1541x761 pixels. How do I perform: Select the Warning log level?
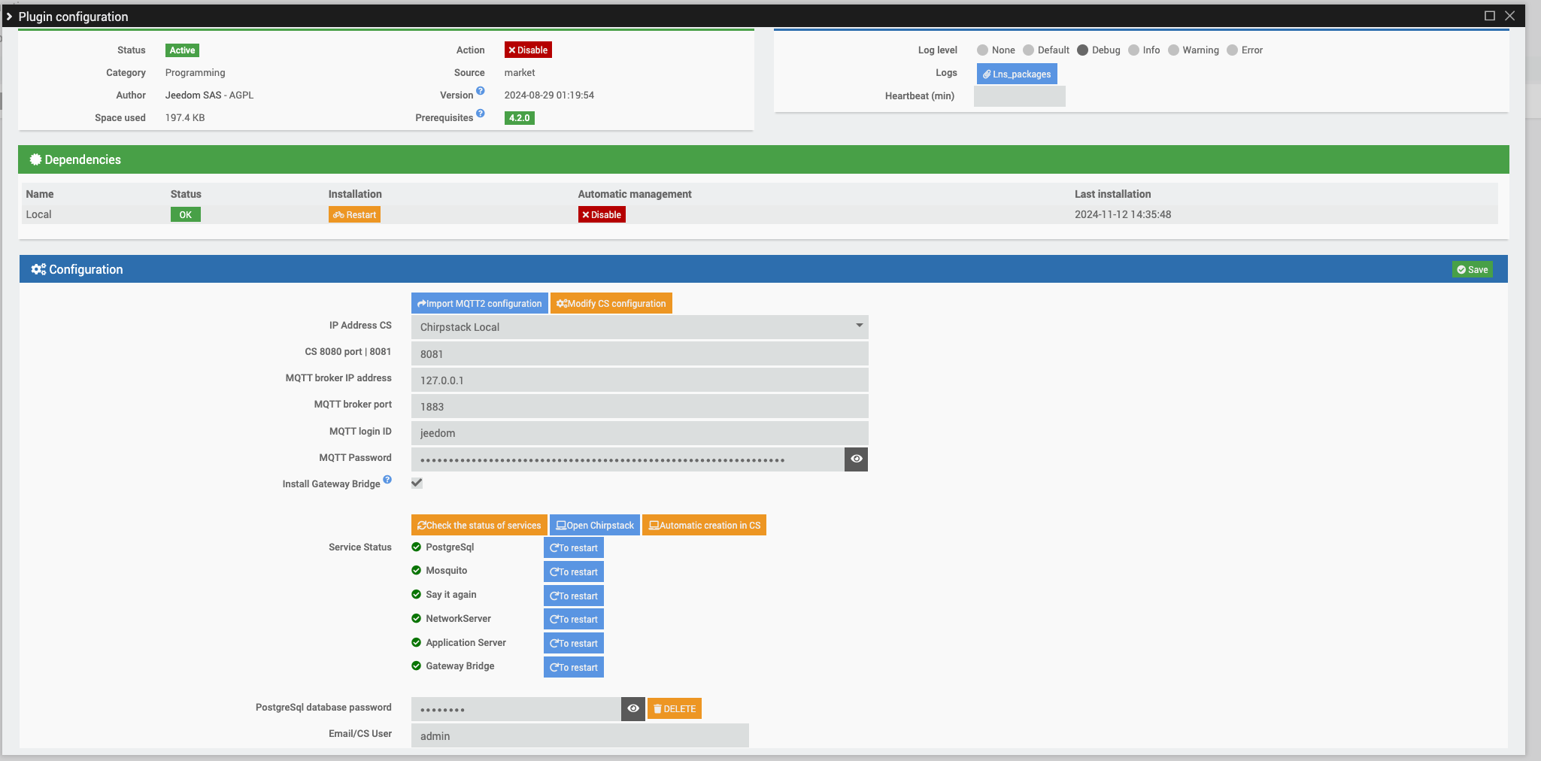pos(1173,50)
